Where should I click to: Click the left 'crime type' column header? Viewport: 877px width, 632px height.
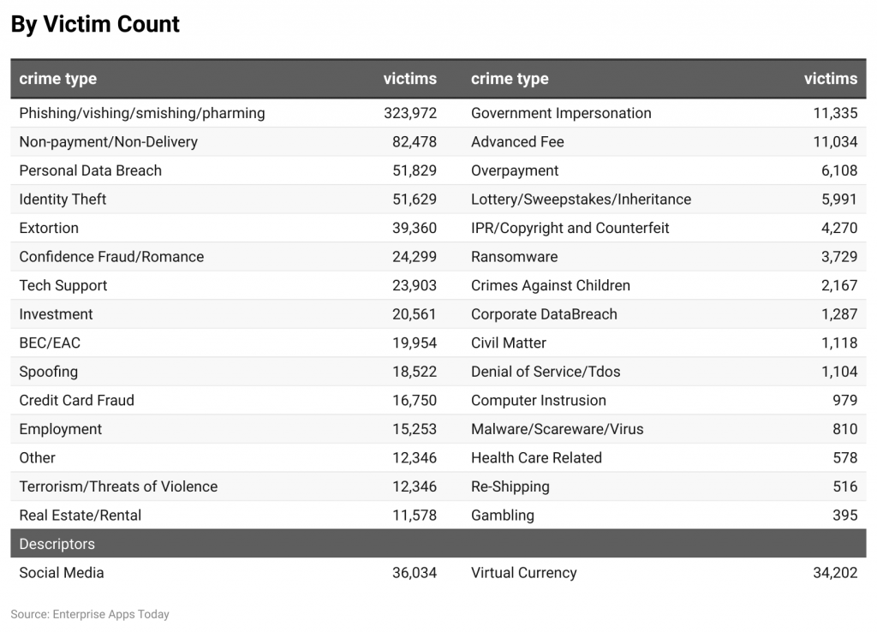click(57, 79)
